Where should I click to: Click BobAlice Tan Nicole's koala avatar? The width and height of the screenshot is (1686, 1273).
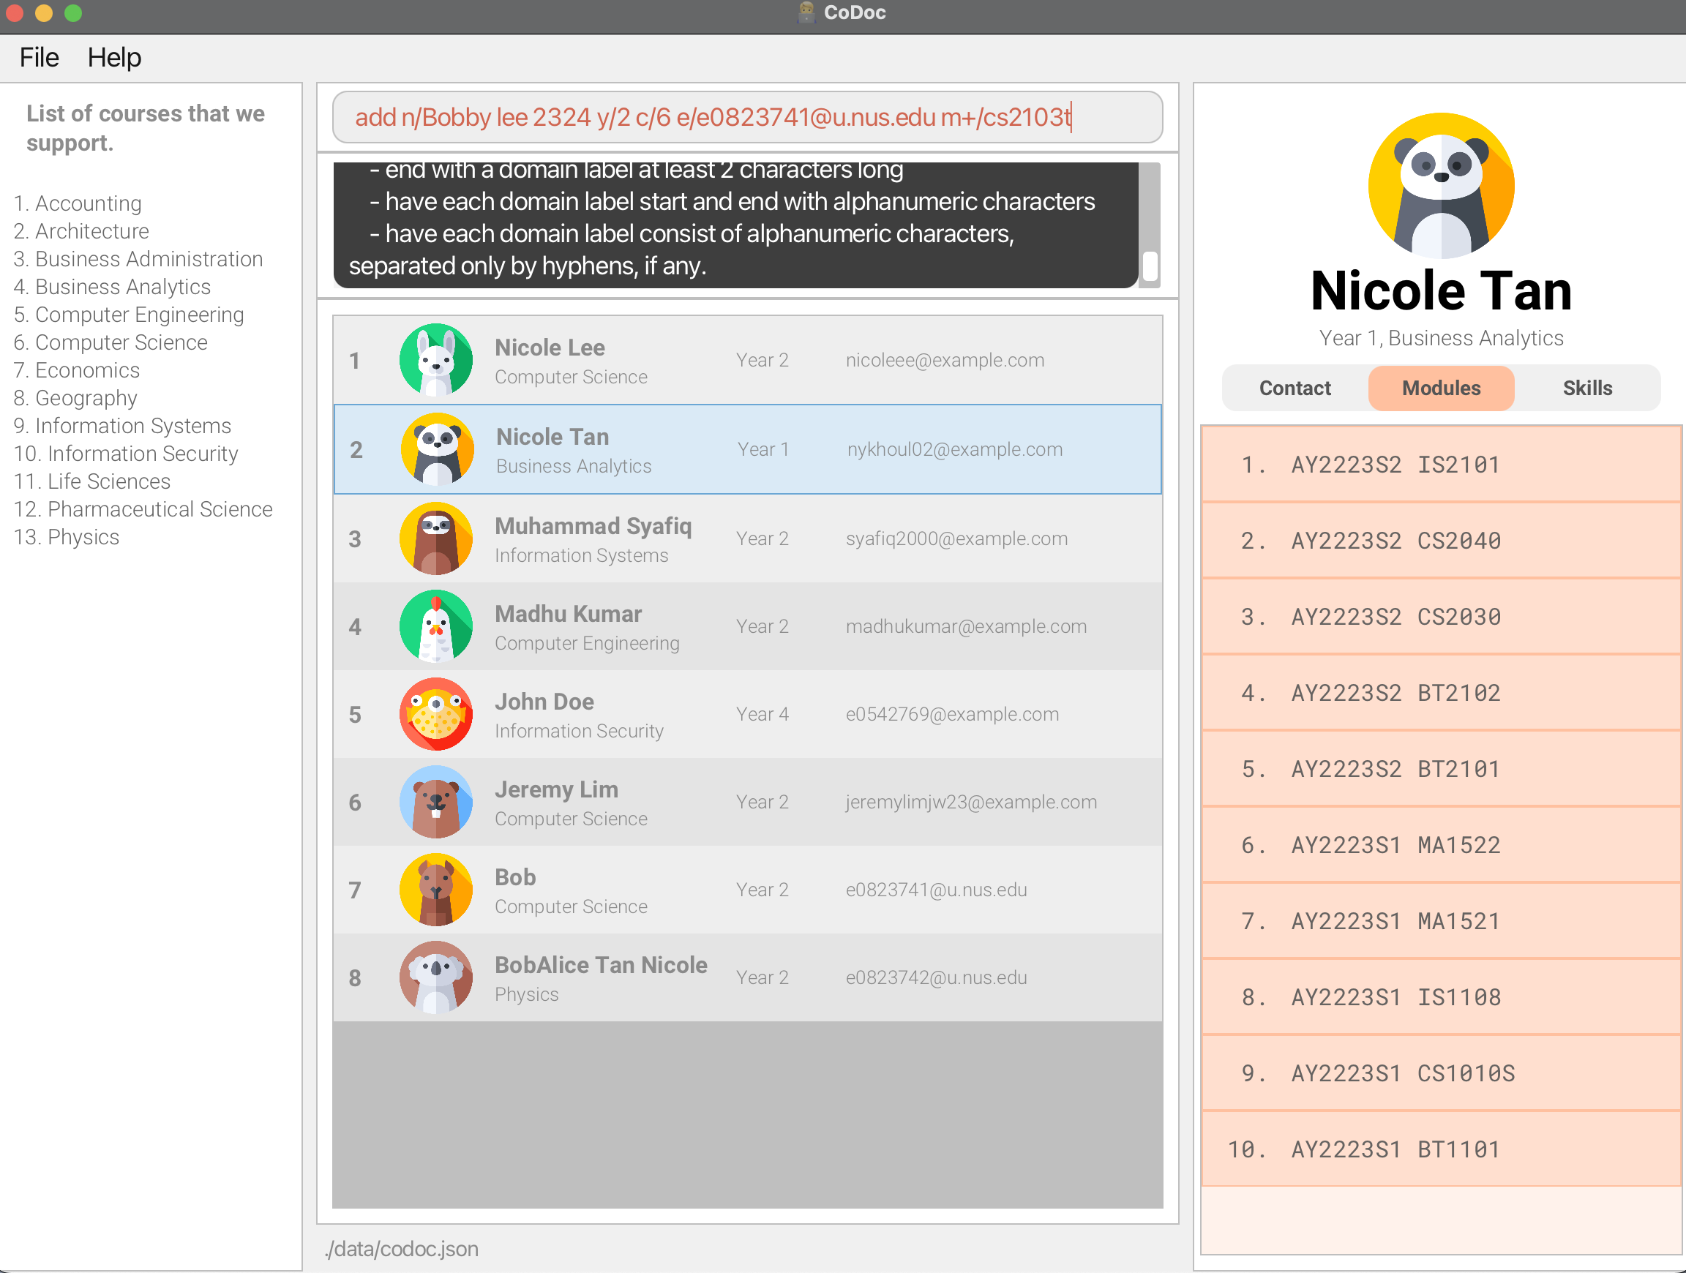436,977
